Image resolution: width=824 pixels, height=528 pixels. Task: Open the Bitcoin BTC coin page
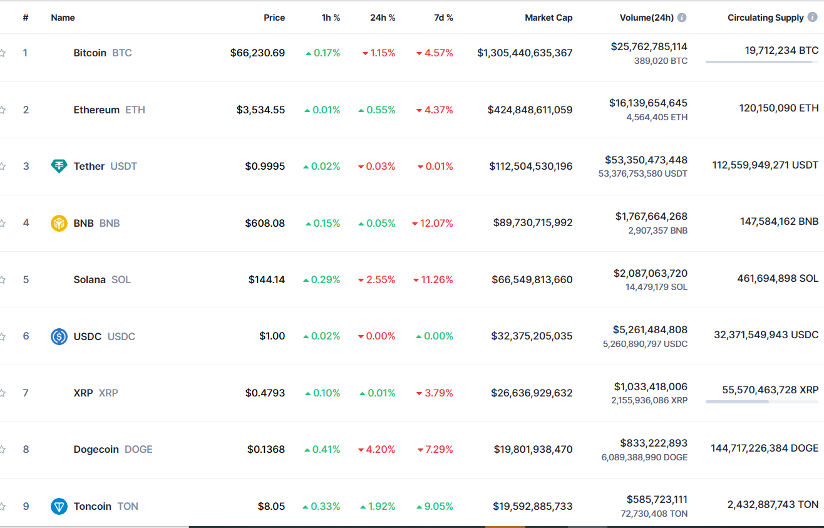click(x=103, y=53)
